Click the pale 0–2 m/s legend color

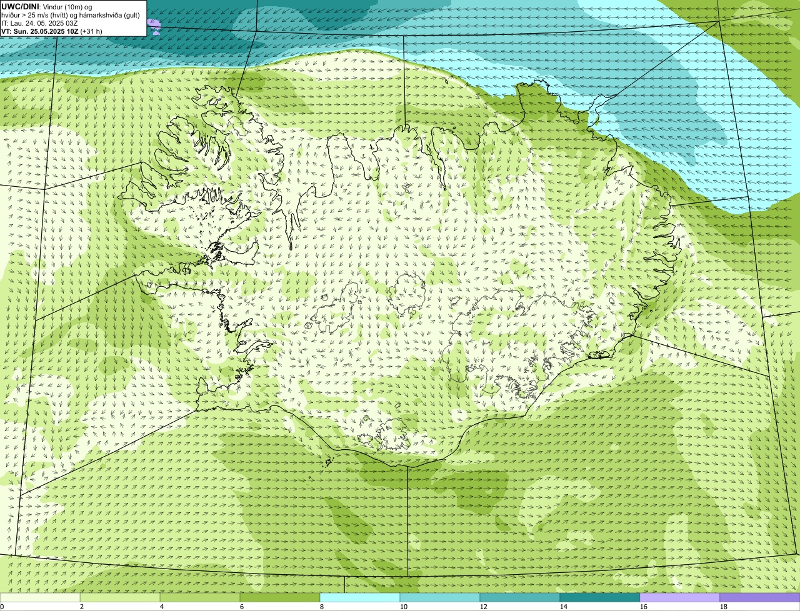pyautogui.click(x=40, y=597)
